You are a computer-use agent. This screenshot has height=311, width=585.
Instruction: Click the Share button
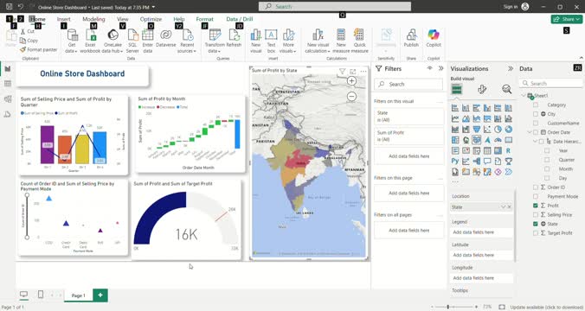coord(566,19)
